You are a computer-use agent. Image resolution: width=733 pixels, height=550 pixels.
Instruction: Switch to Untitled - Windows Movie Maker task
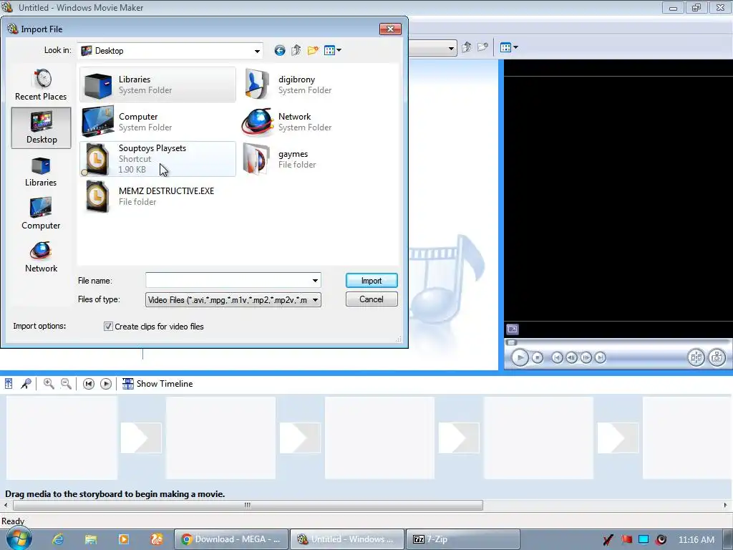[347, 539]
